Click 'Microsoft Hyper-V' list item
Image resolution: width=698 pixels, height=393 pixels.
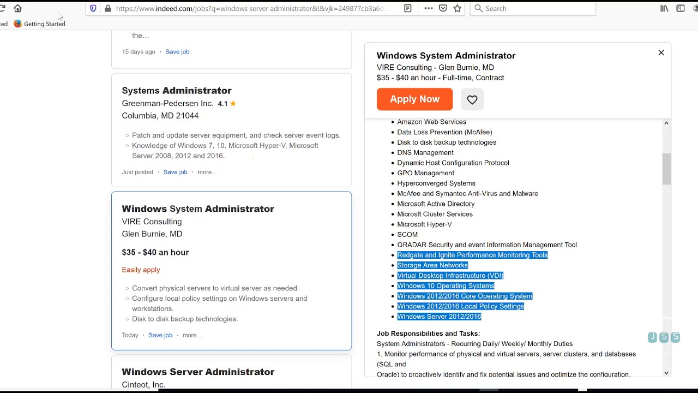tap(424, 224)
